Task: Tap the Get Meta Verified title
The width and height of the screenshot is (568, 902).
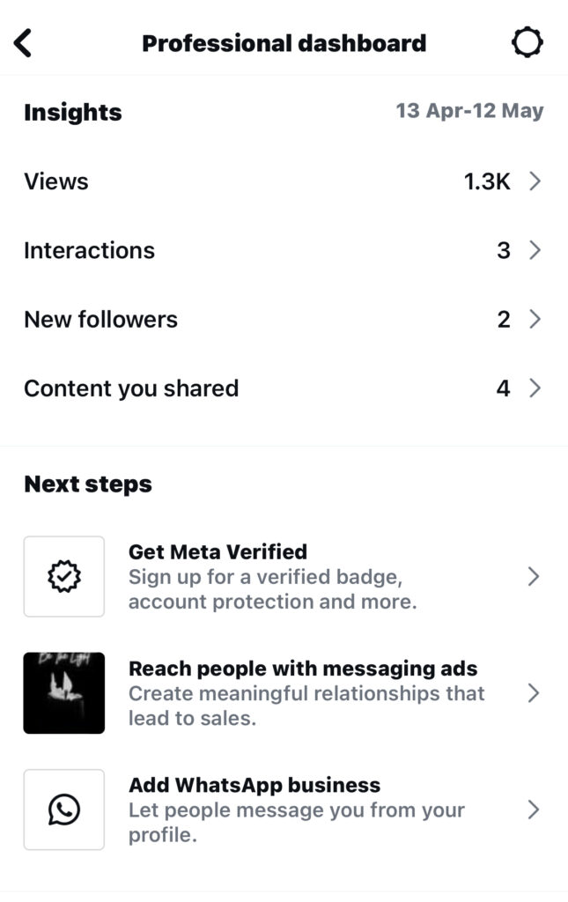Action: point(218,551)
